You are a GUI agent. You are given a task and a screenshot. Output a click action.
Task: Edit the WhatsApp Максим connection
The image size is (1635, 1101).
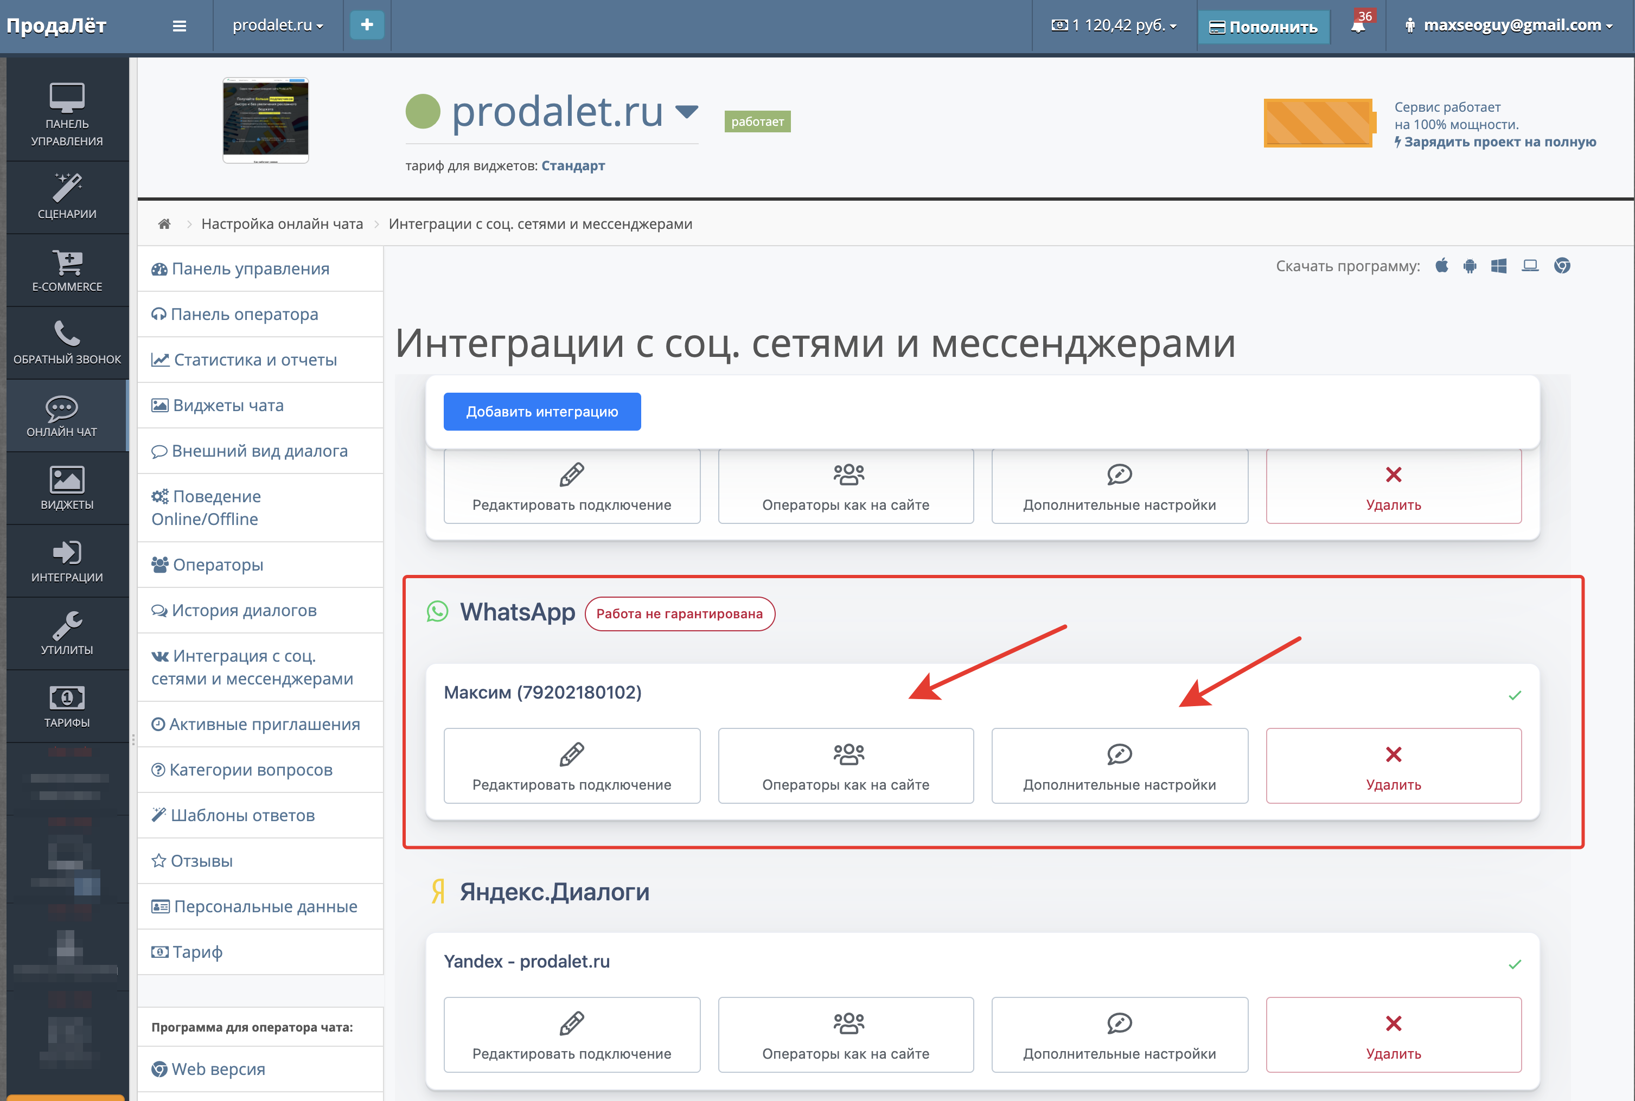[x=572, y=765]
